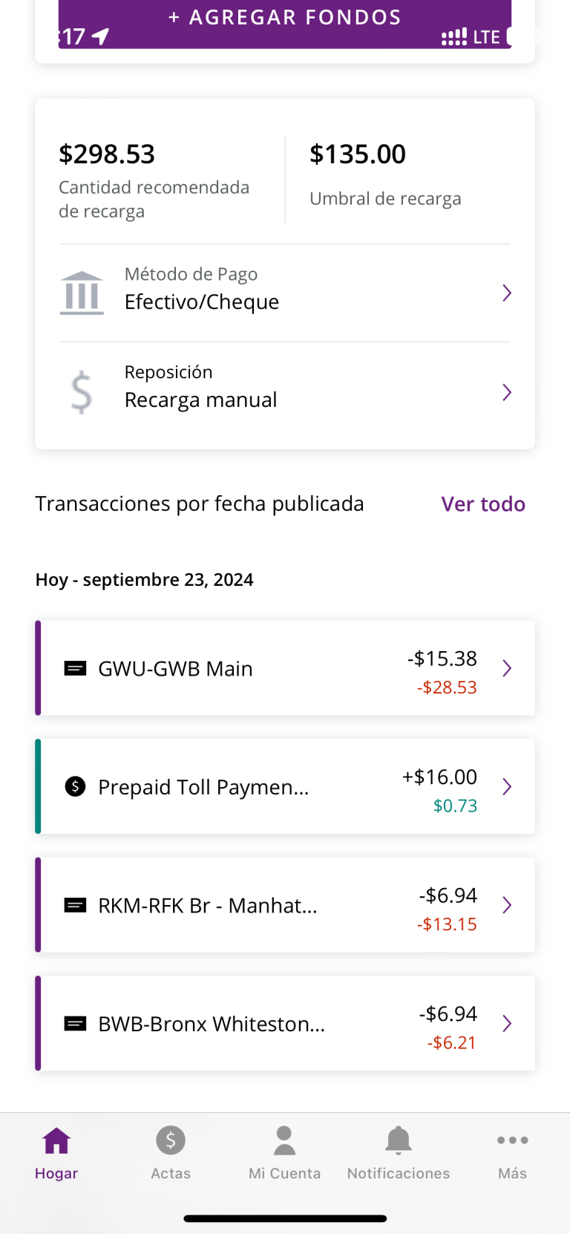Tap the Hogar house icon
The image size is (570, 1234).
pos(56,1140)
